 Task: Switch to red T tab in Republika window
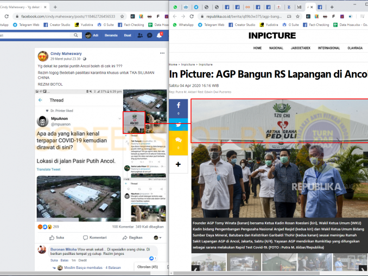point(278,7)
